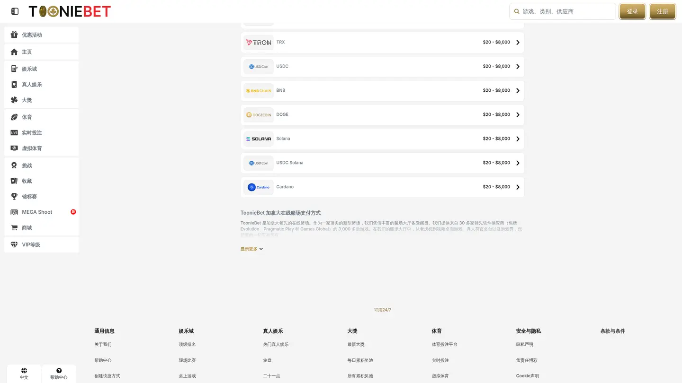The height and width of the screenshot is (383, 682).
Task: Select VIP等级 sidebar item
Action: pyautogui.click(x=42, y=245)
